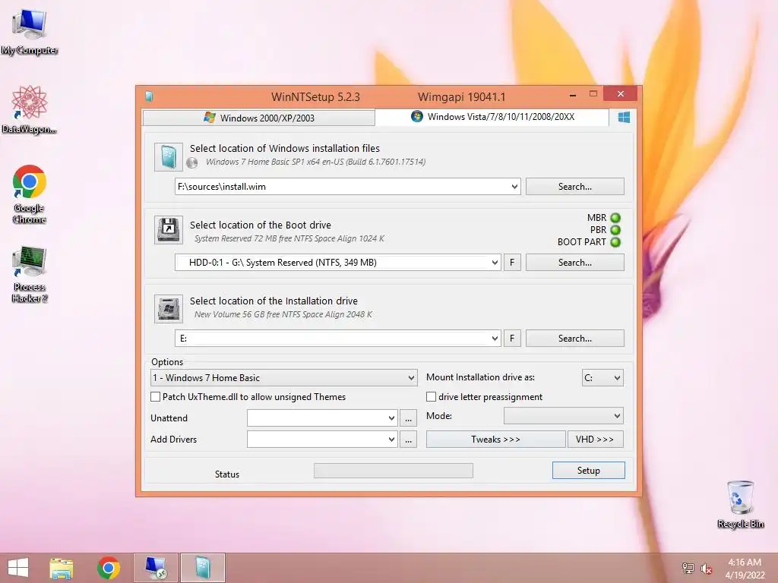Expand the Add Drivers dropdown
The height and width of the screenshot is (583, 778).
[x=391, y=440]
